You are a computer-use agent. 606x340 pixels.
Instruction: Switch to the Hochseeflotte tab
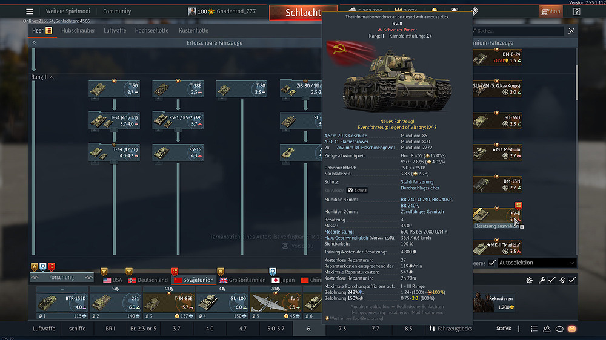click(x=151, y=30)
